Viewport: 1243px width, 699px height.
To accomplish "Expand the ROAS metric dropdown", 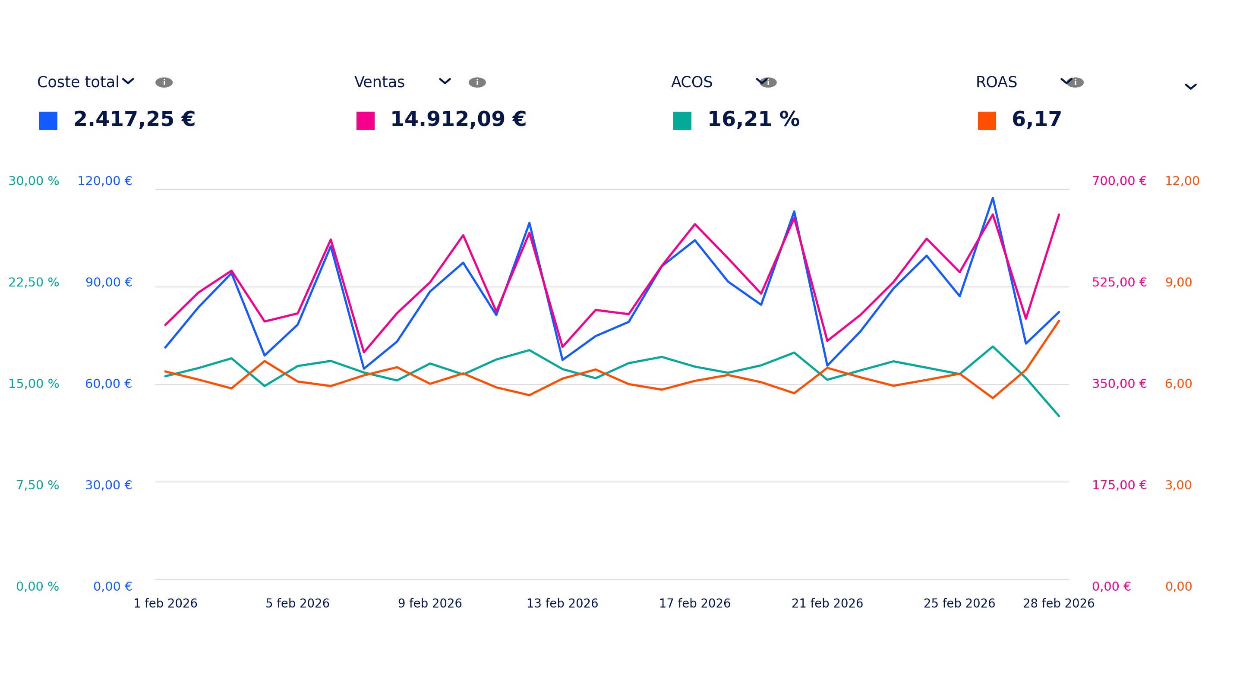I will (1066, 81).
